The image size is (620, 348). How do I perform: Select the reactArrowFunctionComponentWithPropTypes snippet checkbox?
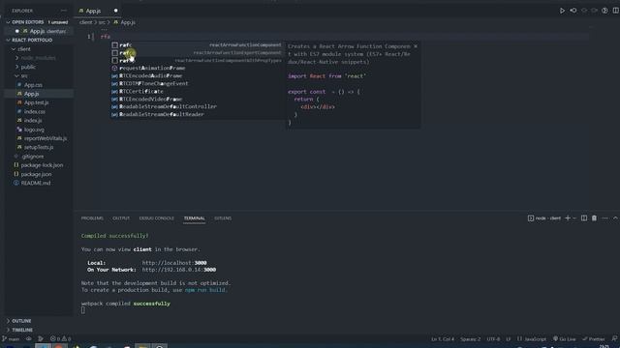114,60
